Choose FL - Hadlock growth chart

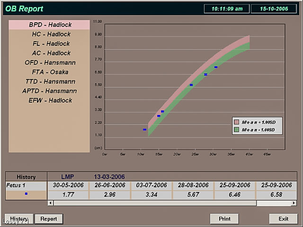pos(49,44)
